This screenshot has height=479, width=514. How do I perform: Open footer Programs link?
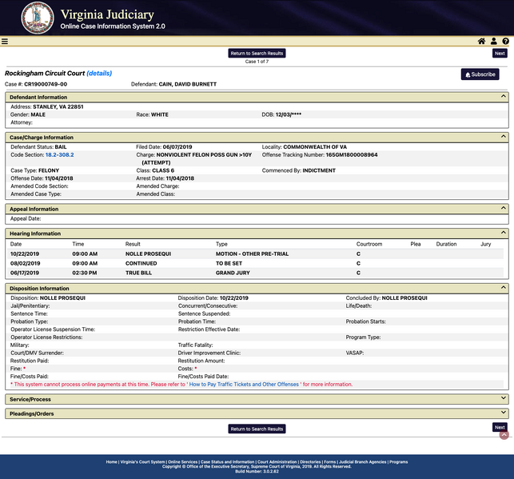[x=399, y=461]
